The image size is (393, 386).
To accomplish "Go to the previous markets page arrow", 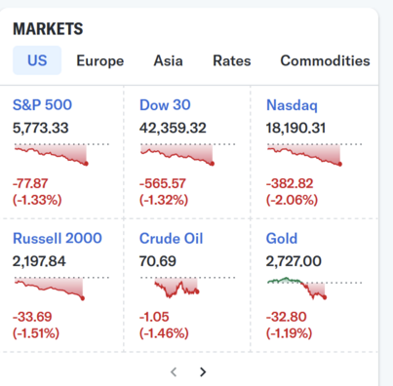I will tap(174, 371).
